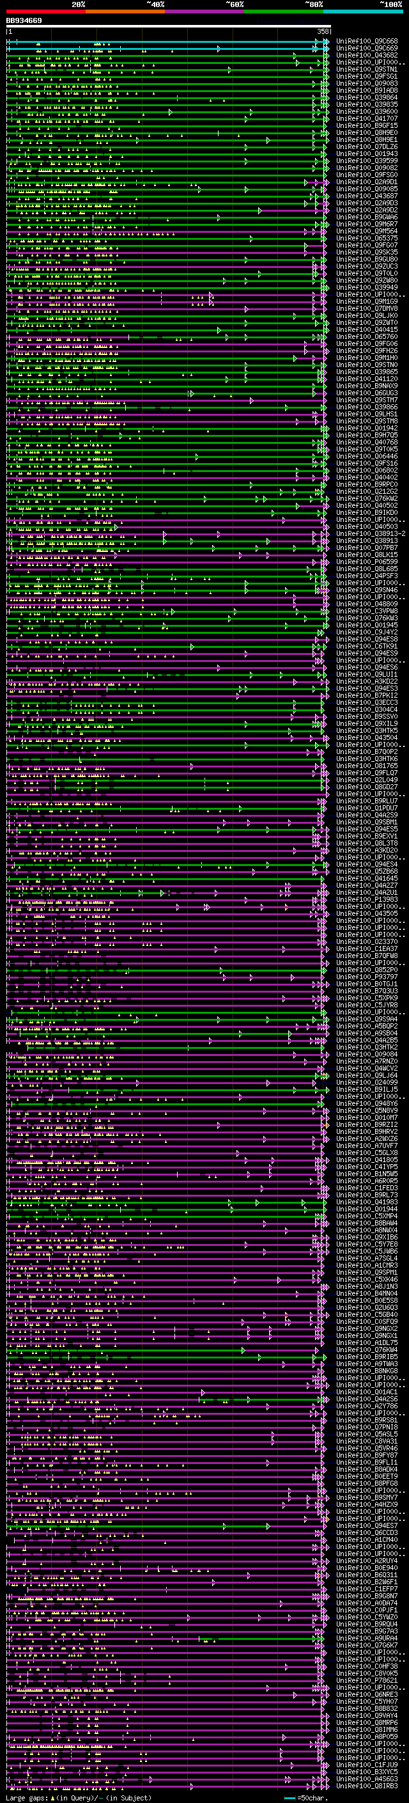The height and width of the screenshot is (1803, 409).
Task: Select the UniRef100_Q39864 label
Action: pos(366,97)
